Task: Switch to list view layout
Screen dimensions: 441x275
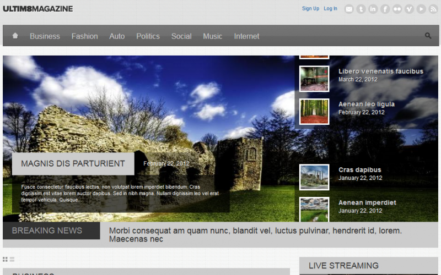Action: click(12, 259)
